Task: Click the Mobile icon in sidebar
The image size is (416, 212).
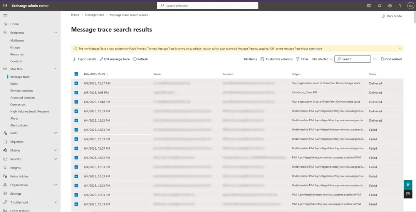Action: tap(5, 150)
